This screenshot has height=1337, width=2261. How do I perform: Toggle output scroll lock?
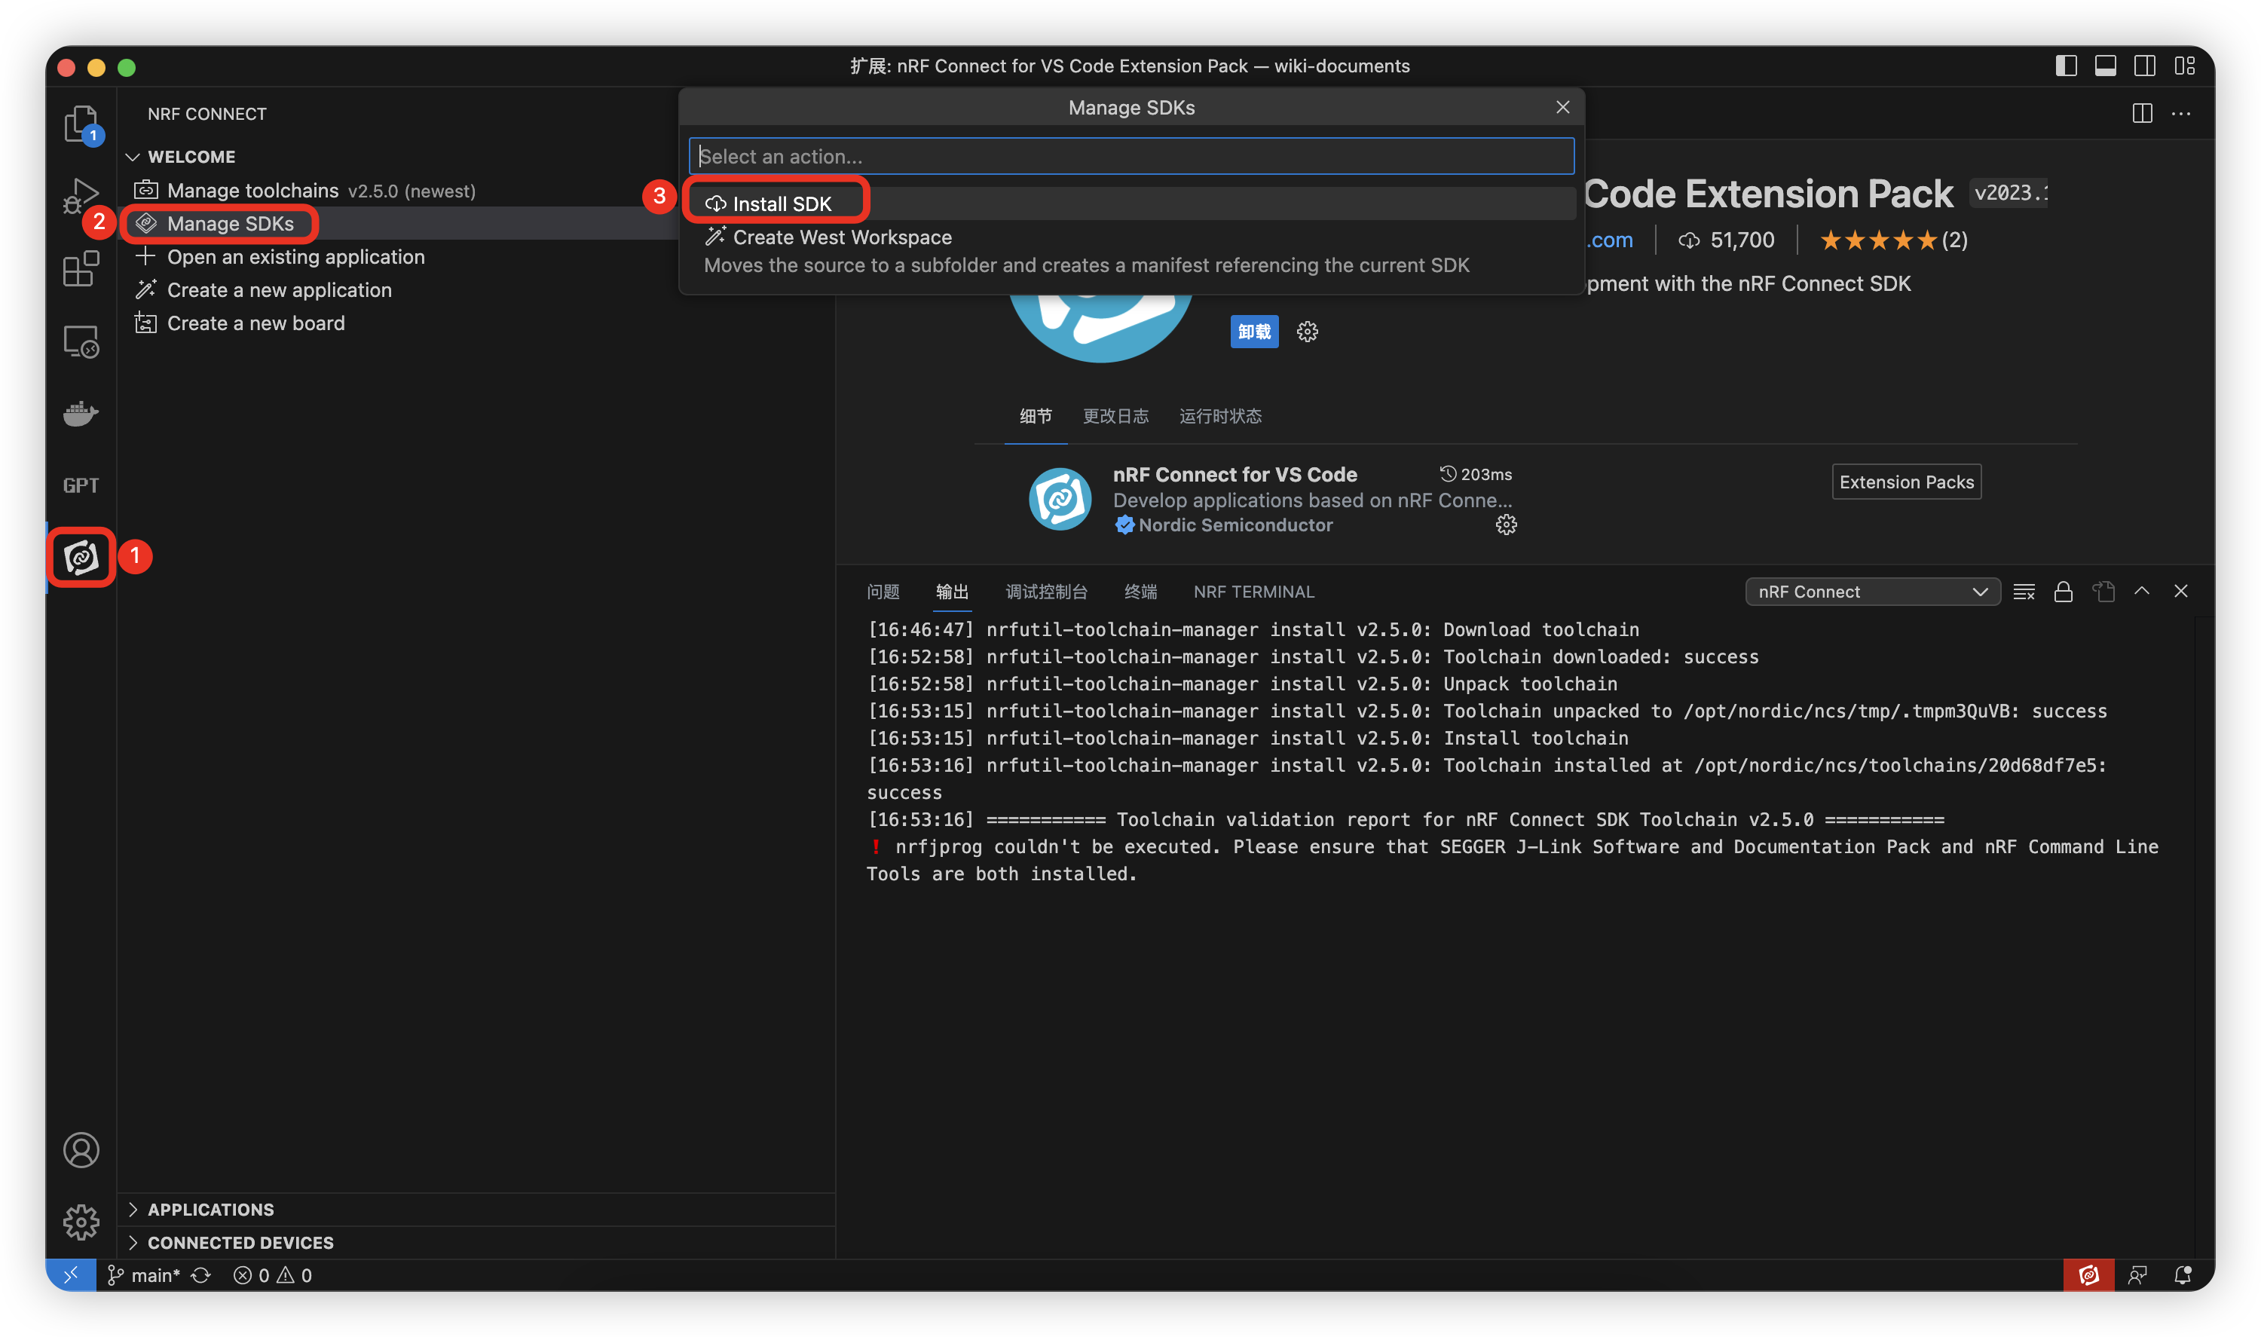(2063, 592)
